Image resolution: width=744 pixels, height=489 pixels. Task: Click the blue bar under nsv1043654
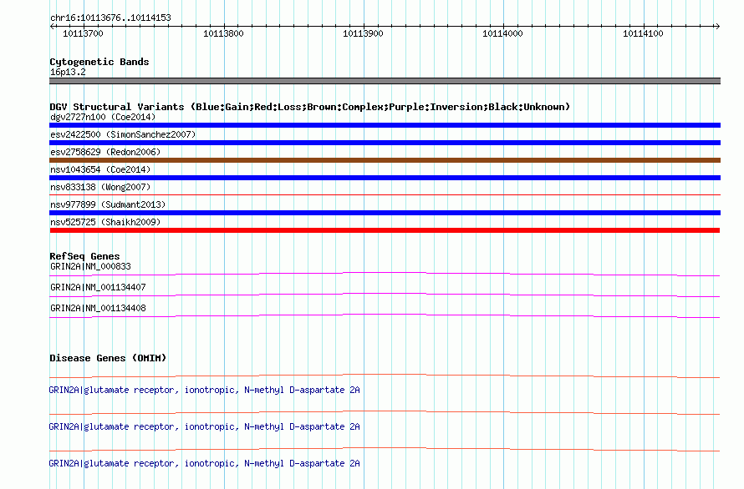coord(385,178)
